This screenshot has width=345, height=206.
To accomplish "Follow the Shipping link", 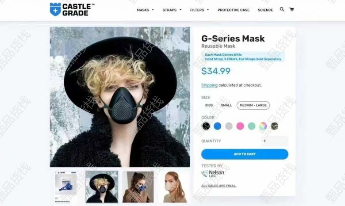I will tap(209, 85).
